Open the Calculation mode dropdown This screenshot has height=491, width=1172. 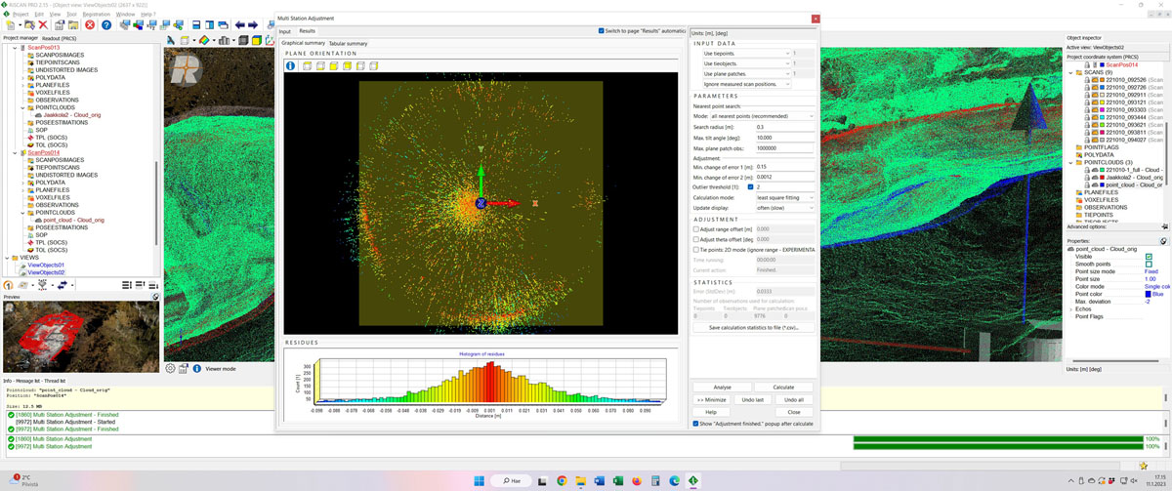coord(784,197)
